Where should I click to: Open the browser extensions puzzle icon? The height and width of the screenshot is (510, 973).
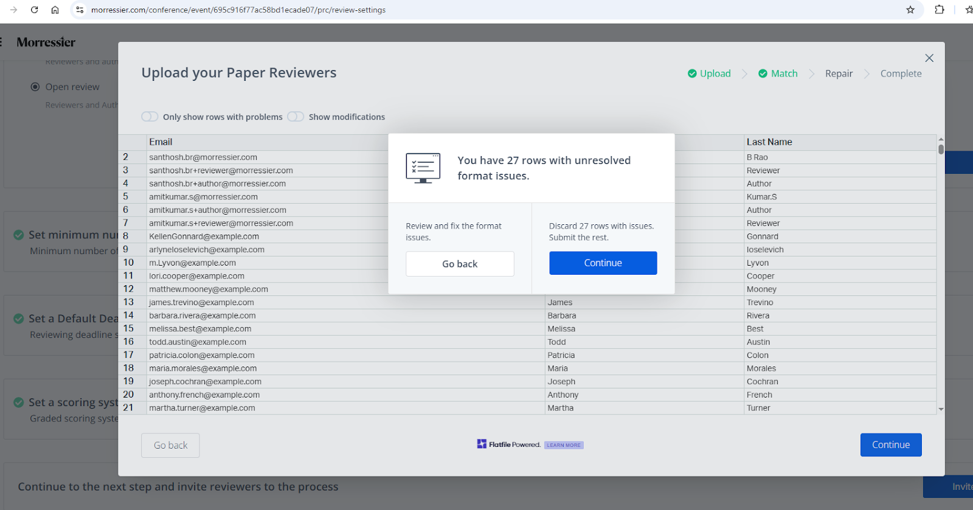pos(939,10)
